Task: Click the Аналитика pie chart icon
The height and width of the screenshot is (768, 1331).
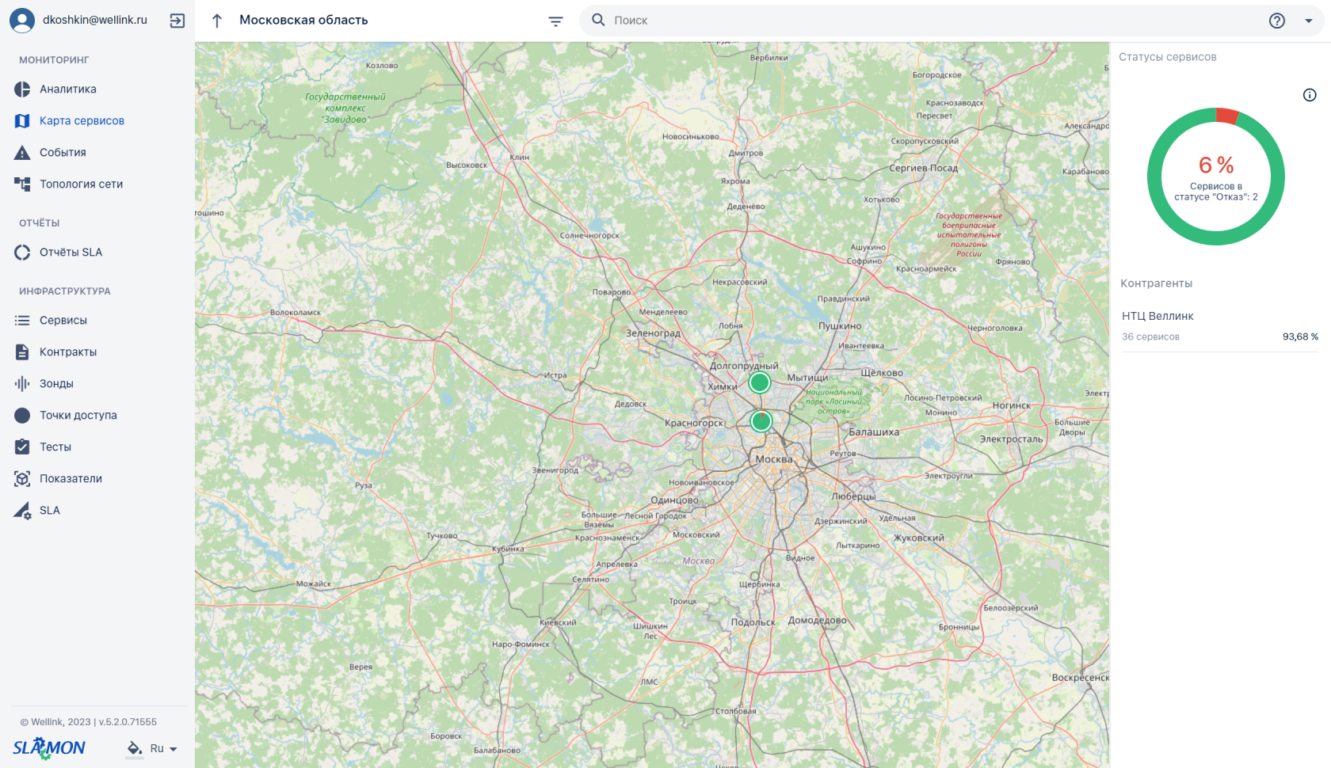Action: [22, 89]
